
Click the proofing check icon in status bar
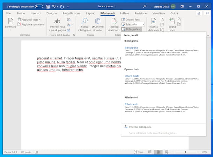[x=36, y=152]
